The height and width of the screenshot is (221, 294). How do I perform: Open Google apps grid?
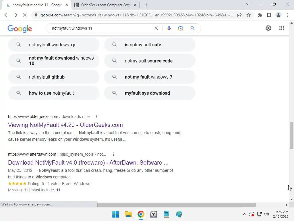click(282, 28)
